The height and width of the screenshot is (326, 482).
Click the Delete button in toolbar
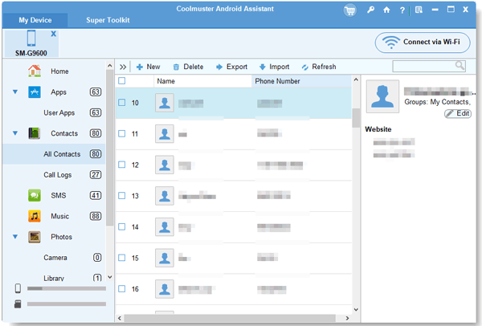188,67
